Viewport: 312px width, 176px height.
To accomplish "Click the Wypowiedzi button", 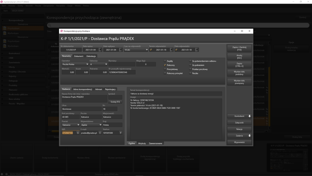I will [x=239, y=142].
